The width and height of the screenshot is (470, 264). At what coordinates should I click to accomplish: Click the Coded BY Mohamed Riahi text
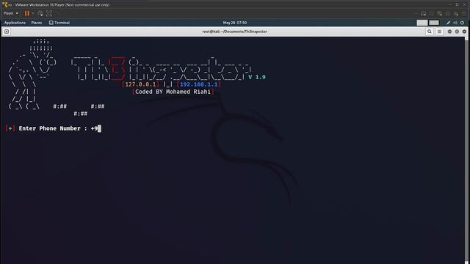(173, 92)
